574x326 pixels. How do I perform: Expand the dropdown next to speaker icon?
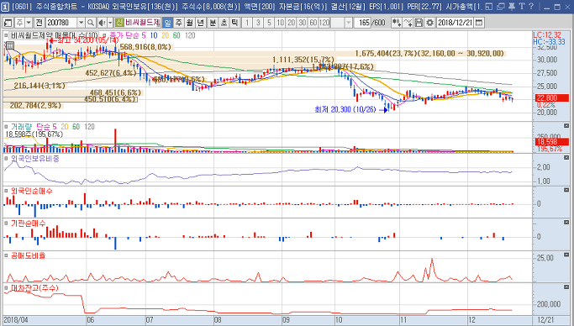(x=110, y=23)
